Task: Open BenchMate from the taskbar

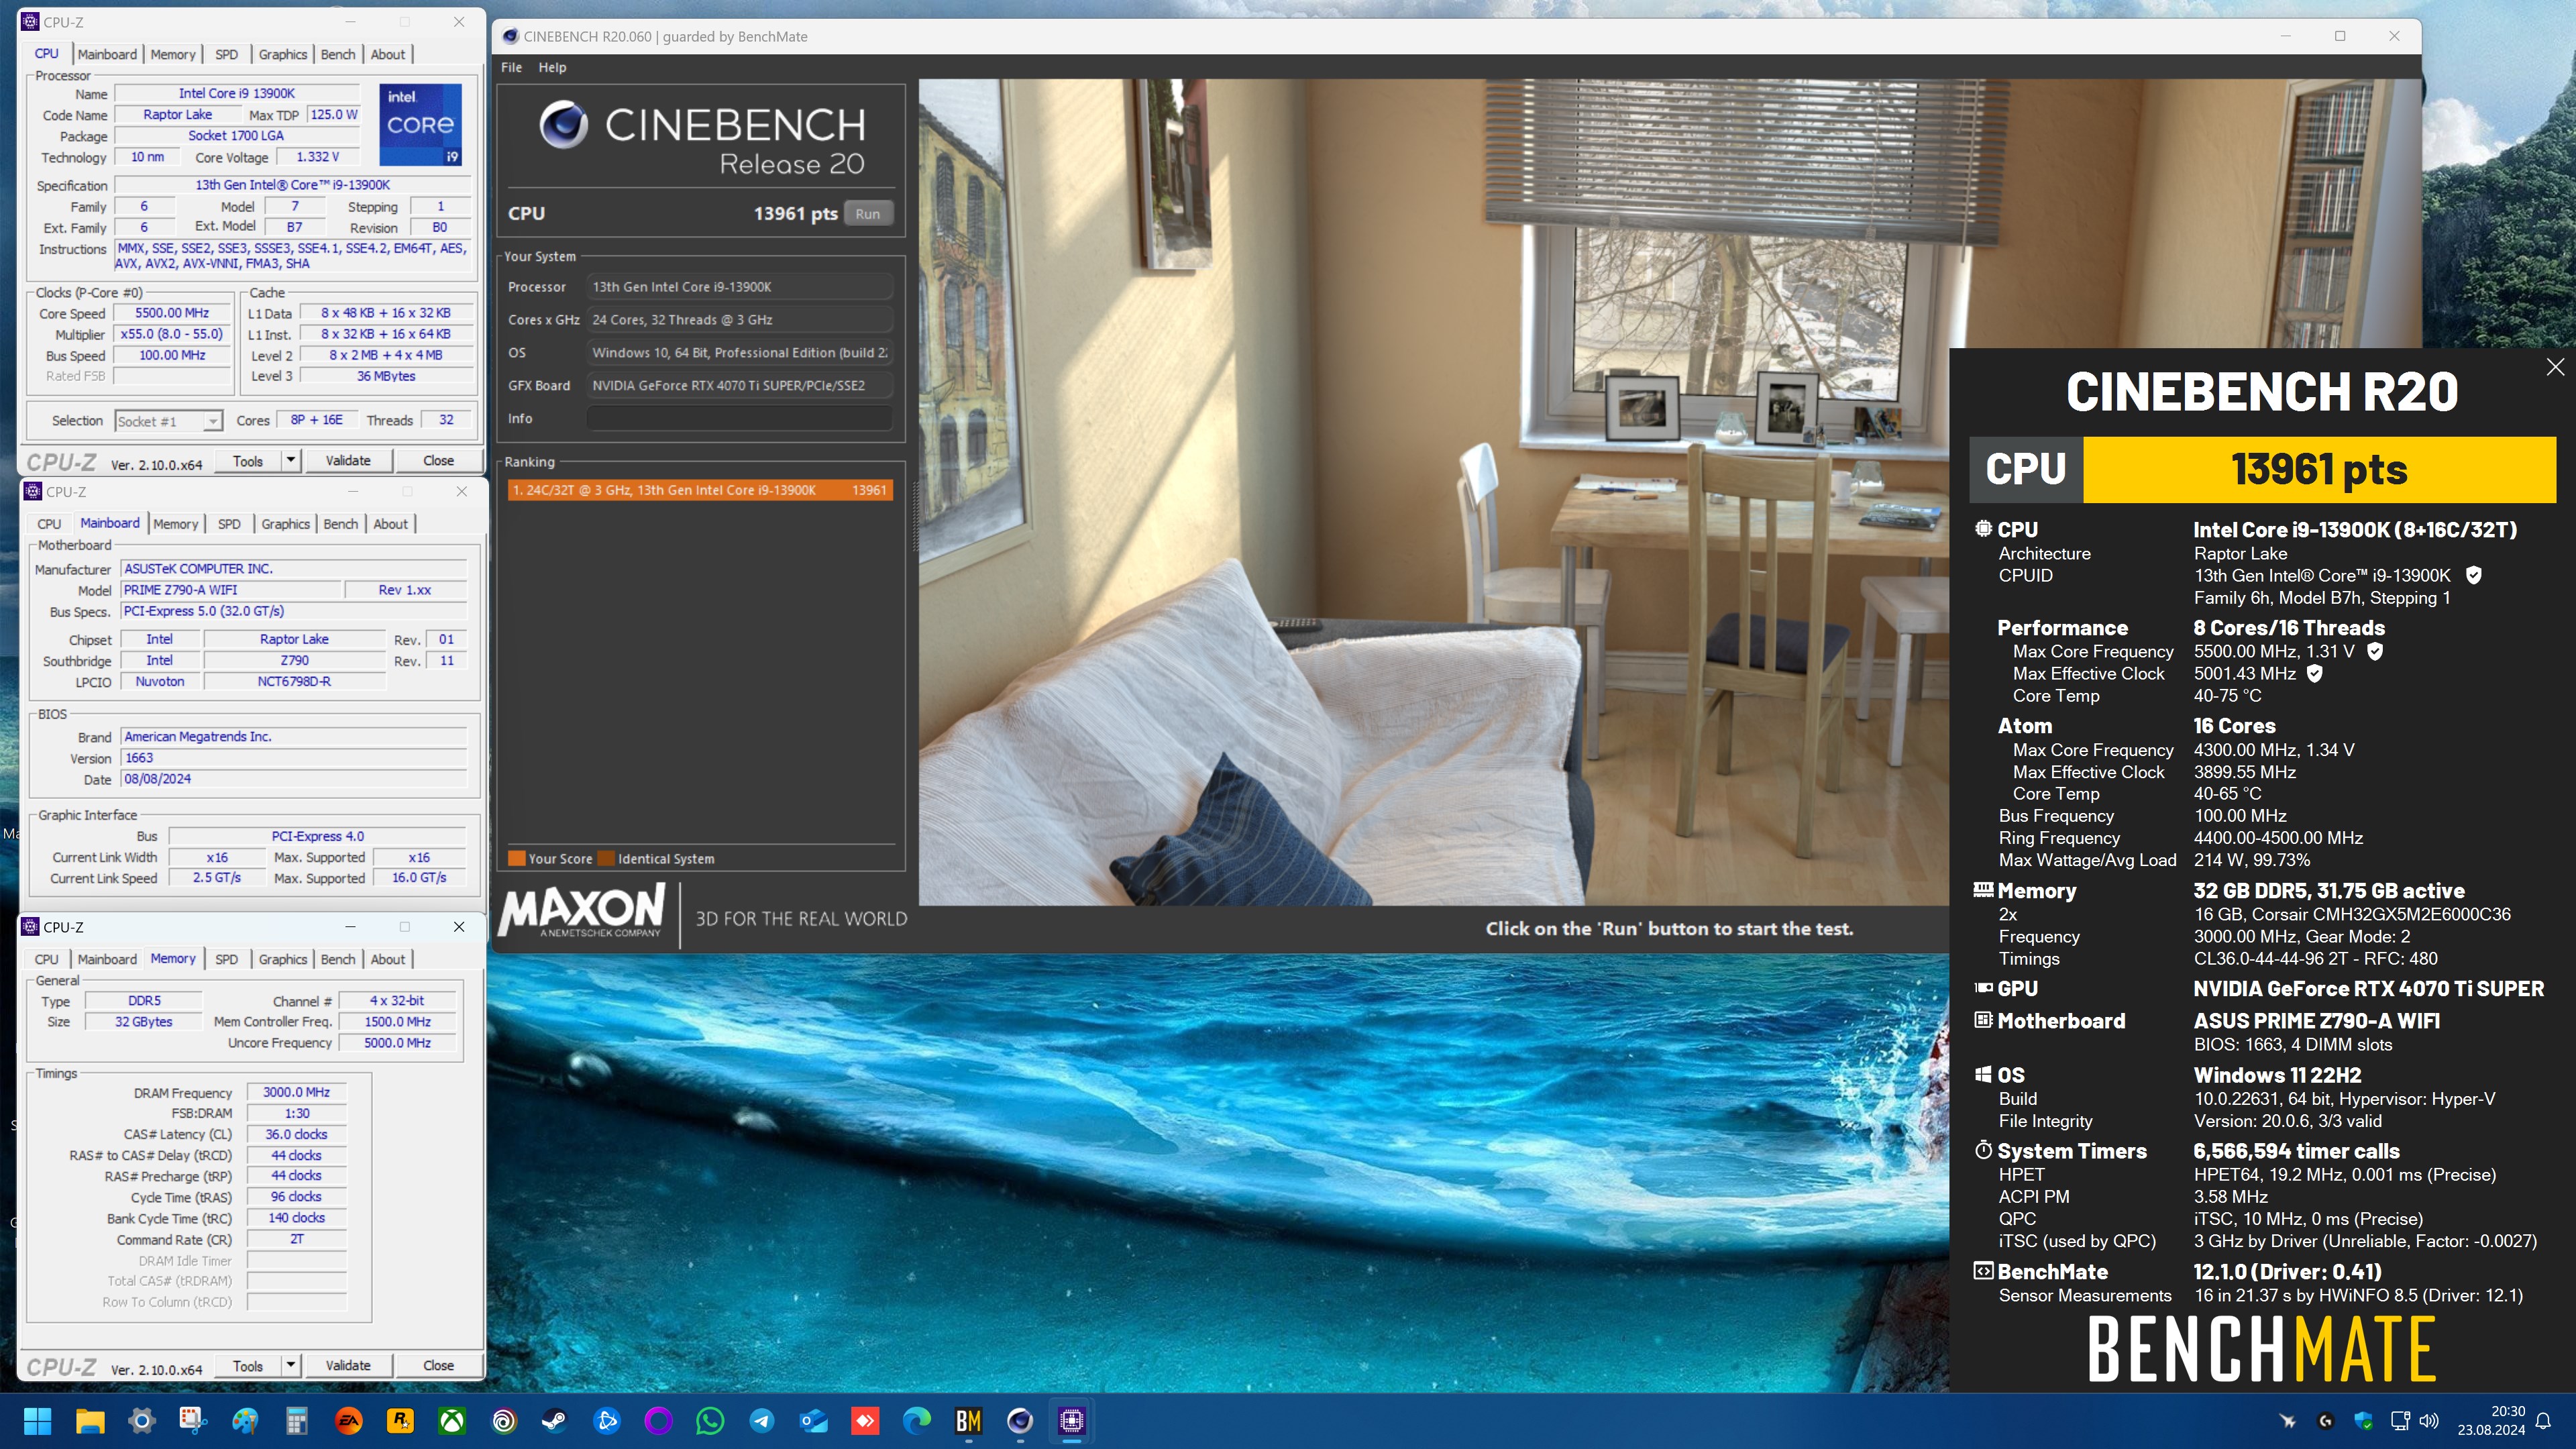Action: click(968, 1420)
